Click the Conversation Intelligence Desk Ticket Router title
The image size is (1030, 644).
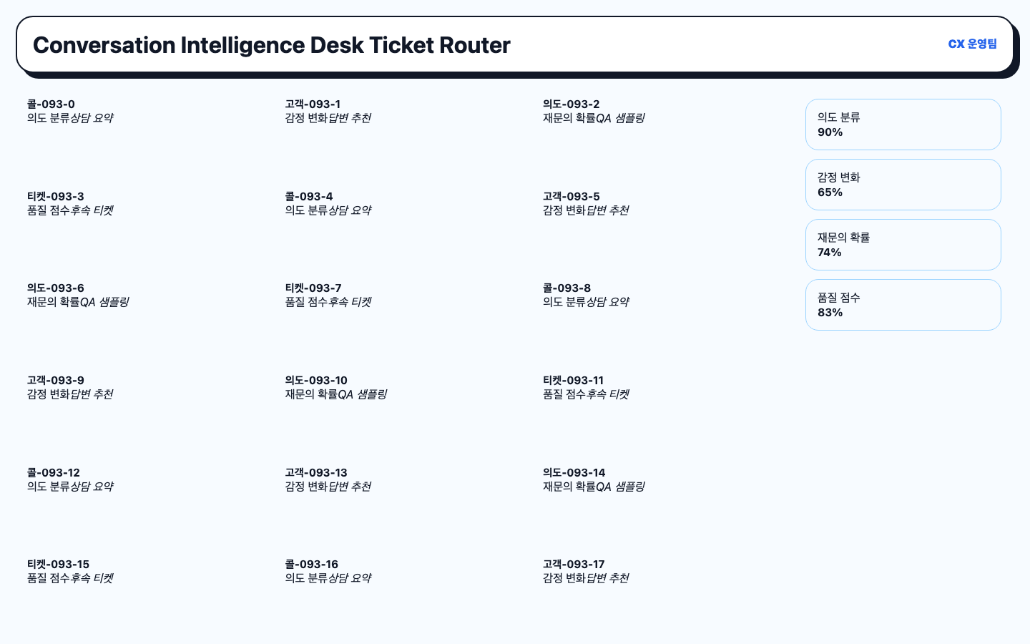pyautogui.click(x=272, y=45)
